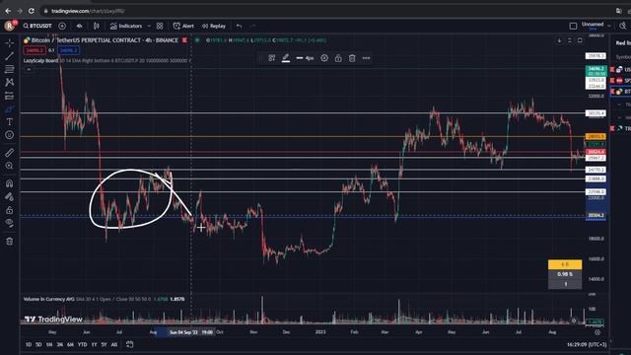The image size is (631, 355).
Task: Undo the last chart action
Action: tap(240, 26)
